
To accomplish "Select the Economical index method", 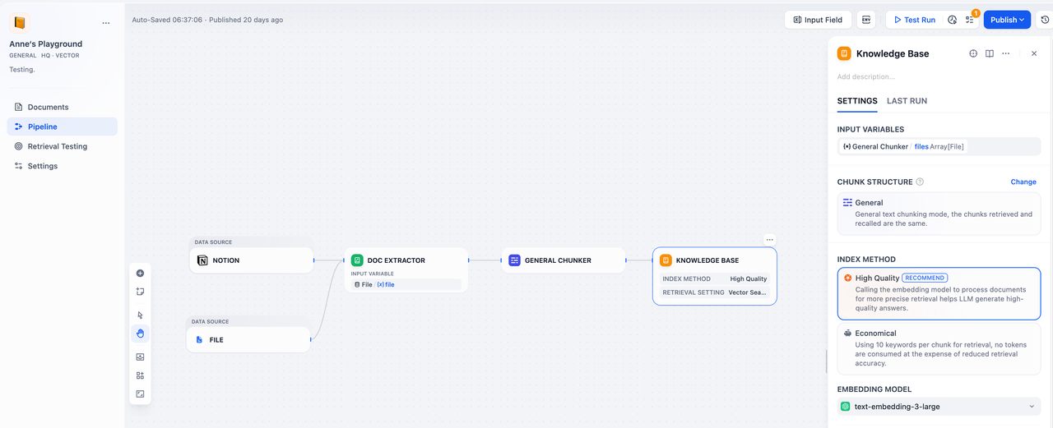I will [939, 348].
